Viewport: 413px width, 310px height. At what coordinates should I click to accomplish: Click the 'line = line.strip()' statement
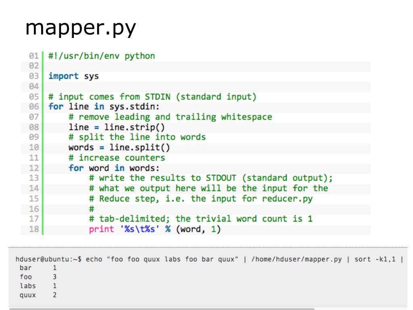click(x=117, y=127)
